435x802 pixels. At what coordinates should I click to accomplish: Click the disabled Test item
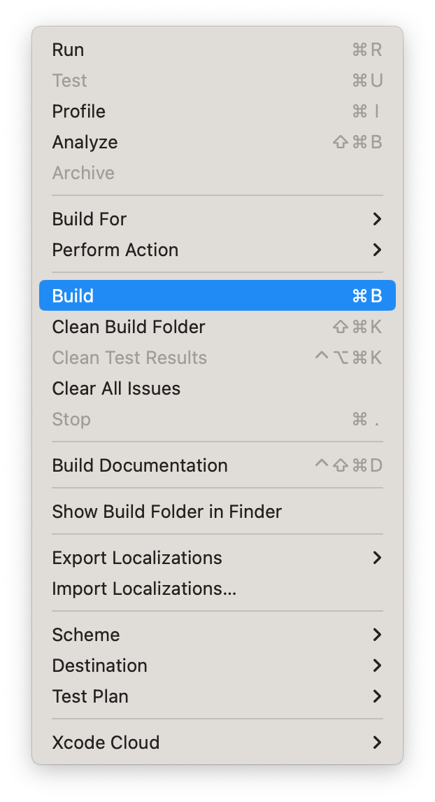click(x=69, y=80)
